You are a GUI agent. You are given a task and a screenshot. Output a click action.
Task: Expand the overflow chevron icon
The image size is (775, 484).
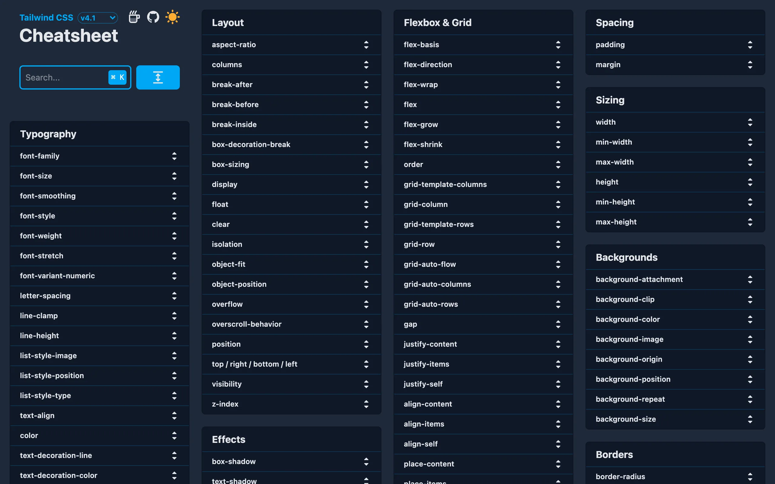click(x=366, y=304)
